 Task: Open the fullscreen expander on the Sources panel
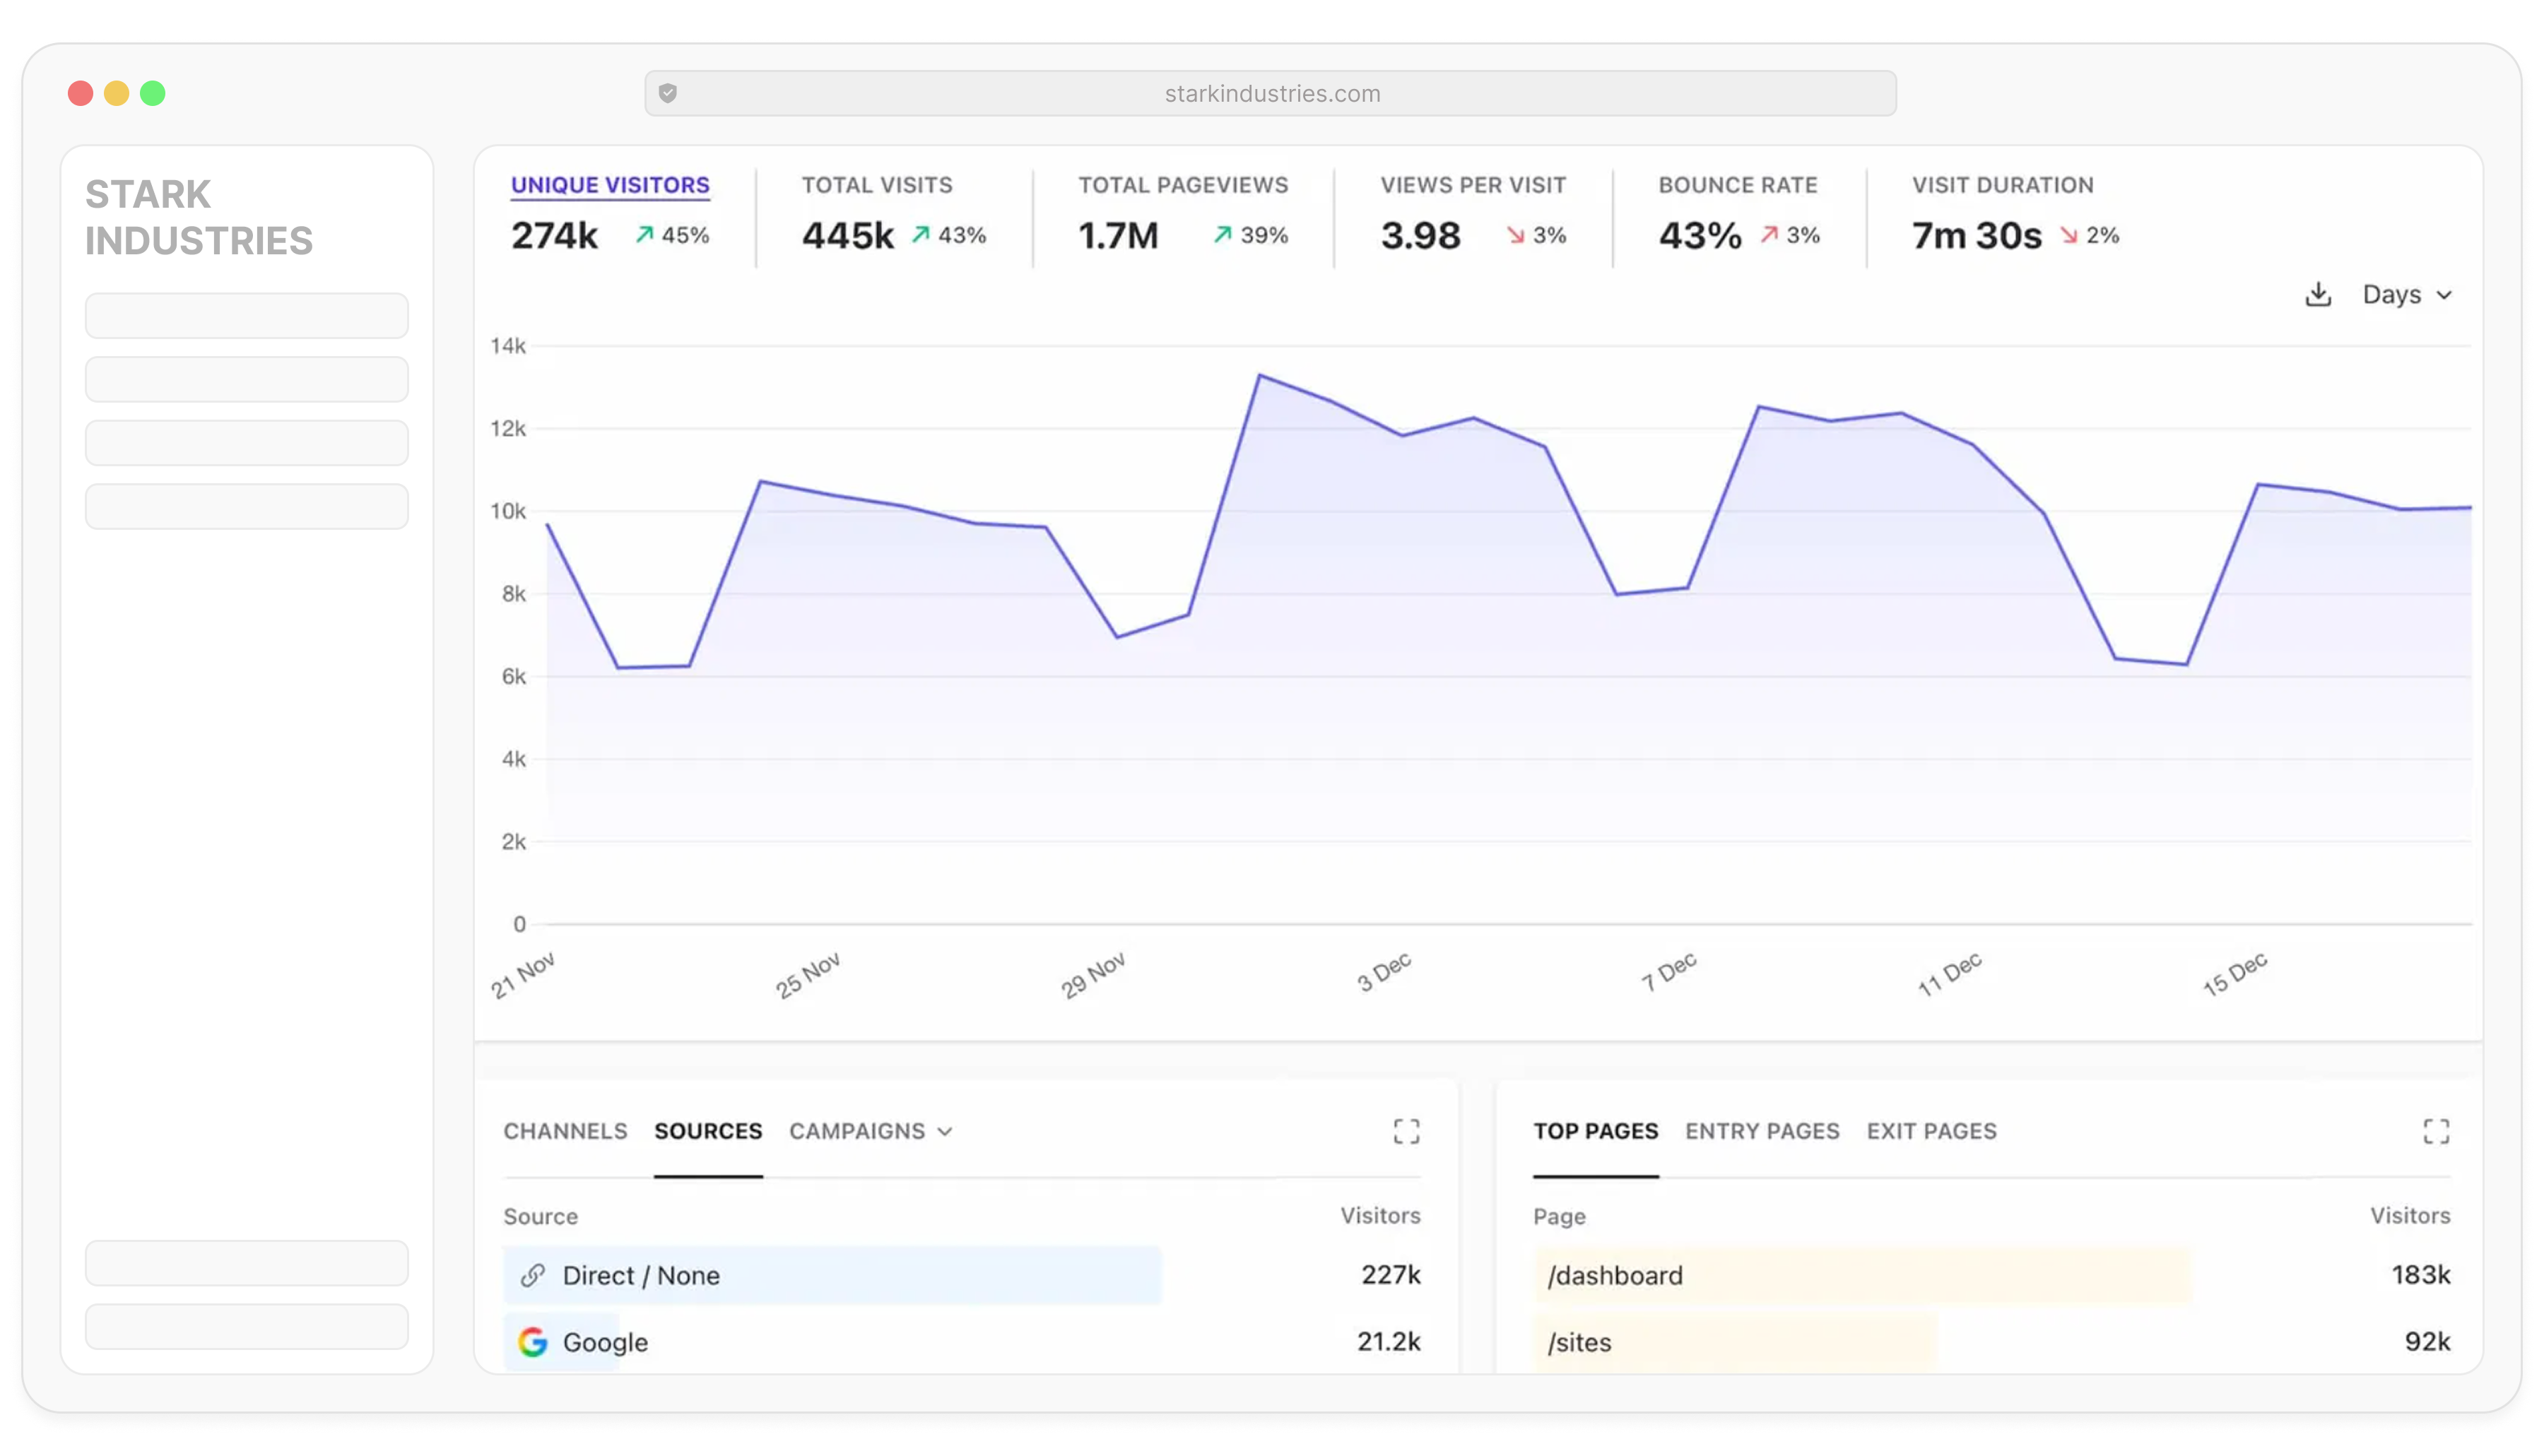1406,1131
